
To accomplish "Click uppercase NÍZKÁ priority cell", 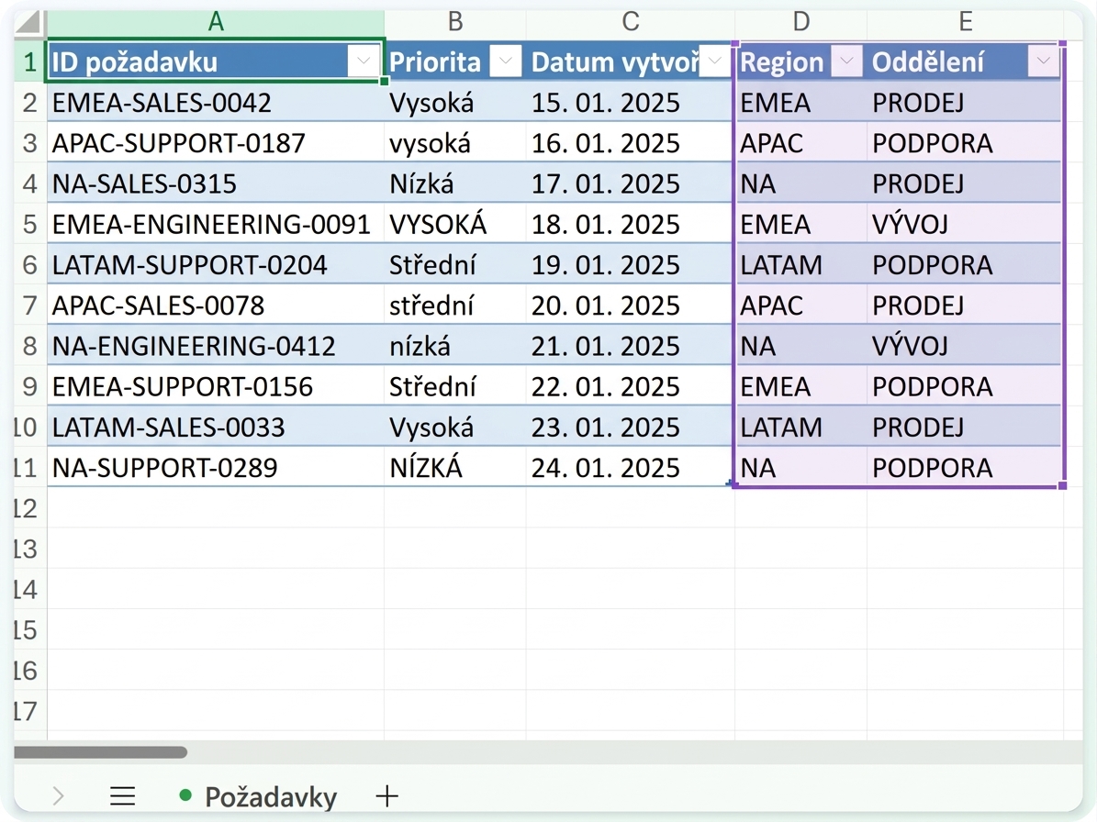I will (454, 467).
